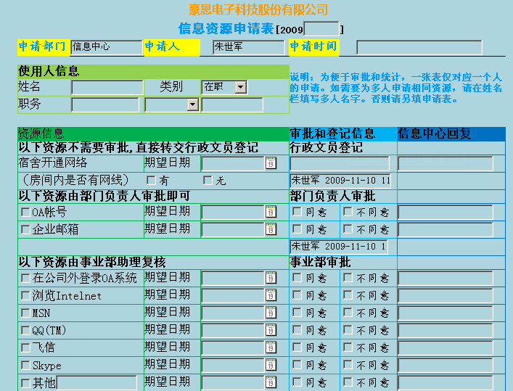Click the 其他 resource text field

(x=97, y=382)
